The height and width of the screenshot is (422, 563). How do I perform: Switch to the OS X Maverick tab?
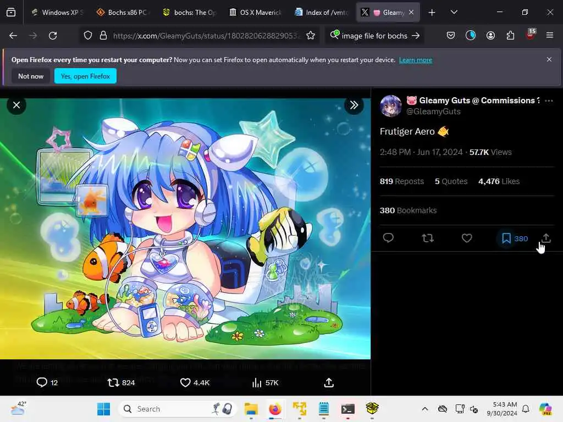pos(256,13)
